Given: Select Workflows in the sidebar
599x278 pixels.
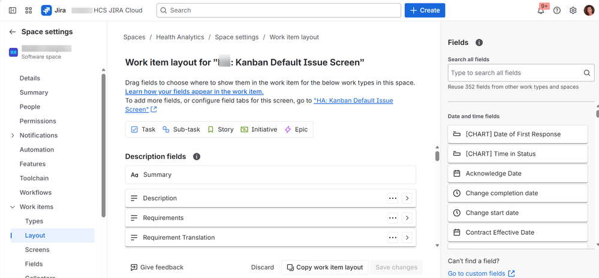Looking at the screenshot, I should 35,193.
